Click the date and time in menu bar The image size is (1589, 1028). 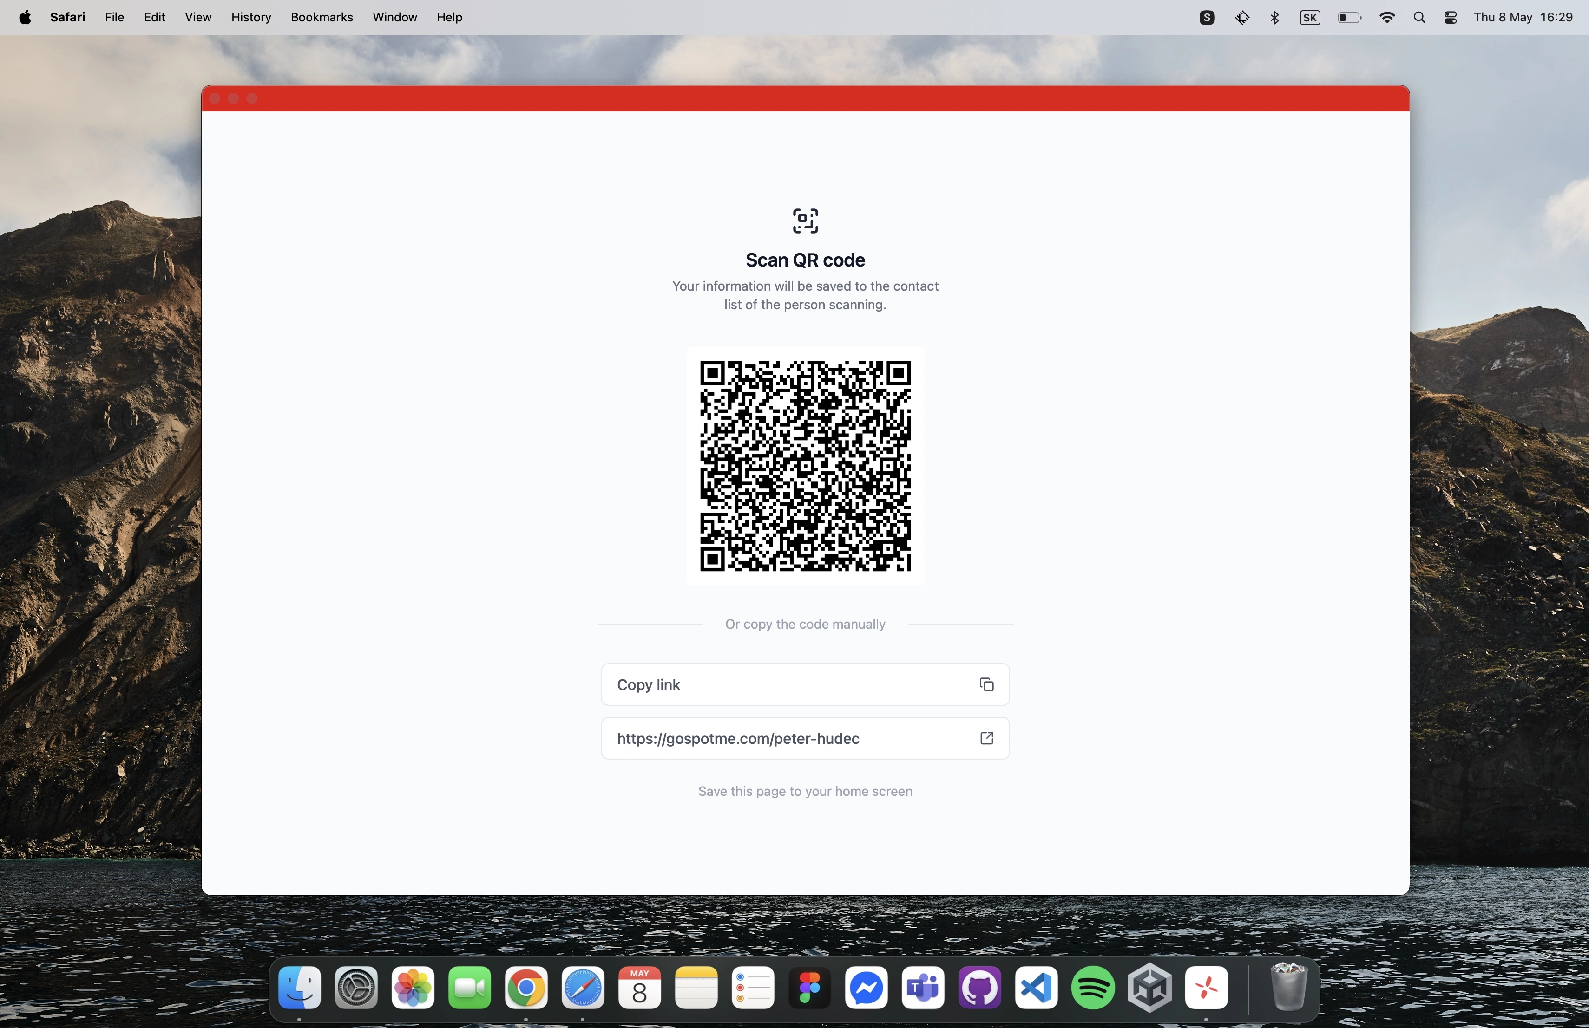pos(1523,17)
